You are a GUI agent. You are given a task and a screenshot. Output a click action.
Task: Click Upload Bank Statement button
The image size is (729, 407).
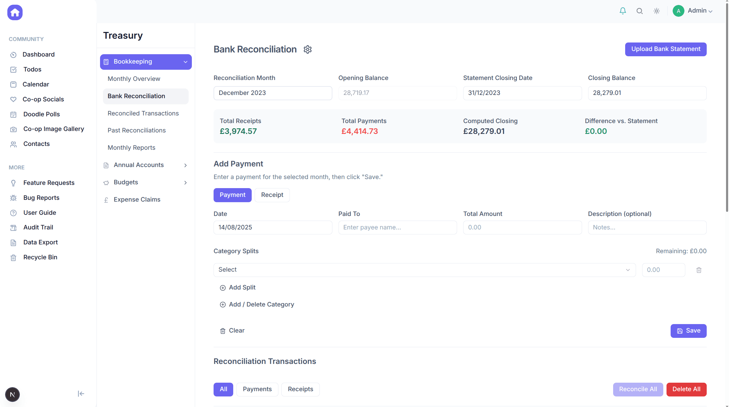pyautogui.click(x=666, y=49)
